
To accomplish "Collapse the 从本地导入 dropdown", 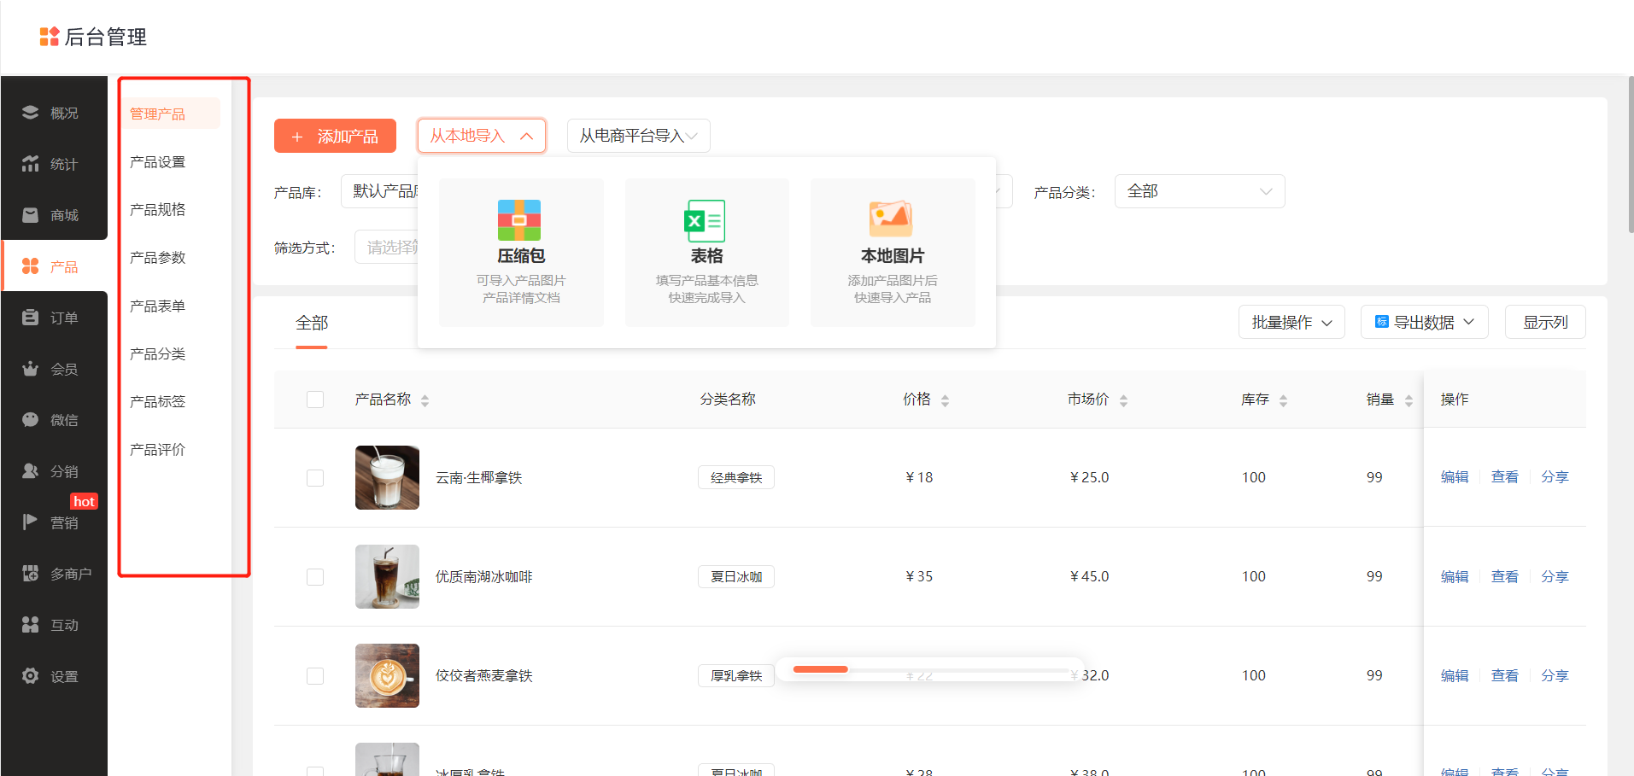I will point(482,136).
